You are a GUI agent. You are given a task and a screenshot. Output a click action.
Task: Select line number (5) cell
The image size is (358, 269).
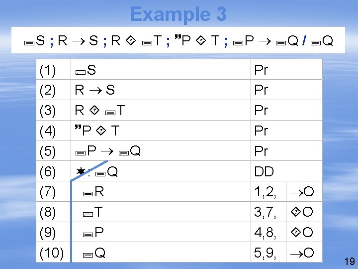coord(53,150)
